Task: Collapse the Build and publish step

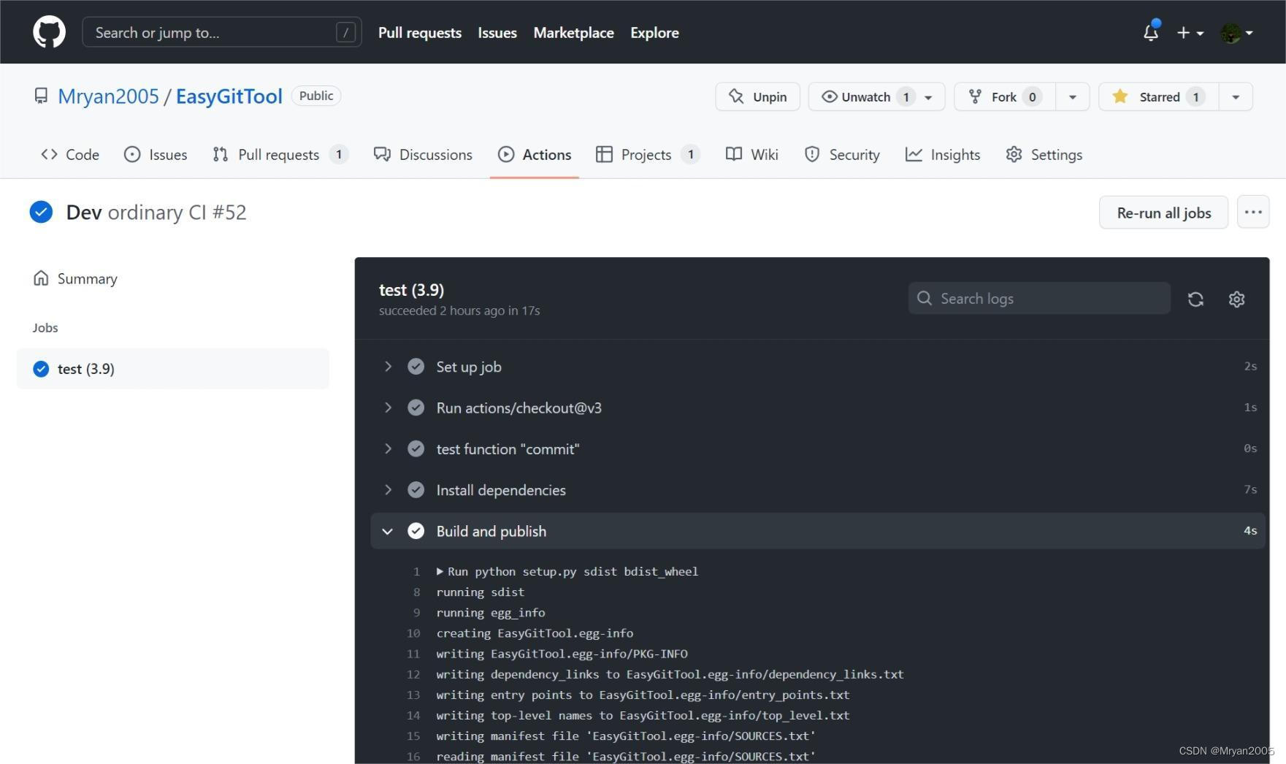Action: 388,531
